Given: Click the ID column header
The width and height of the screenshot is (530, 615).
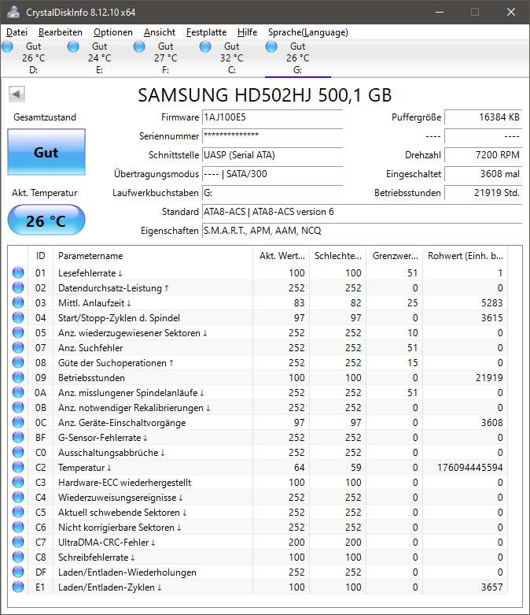Looking at the screenshot, I should click(40, 256).
